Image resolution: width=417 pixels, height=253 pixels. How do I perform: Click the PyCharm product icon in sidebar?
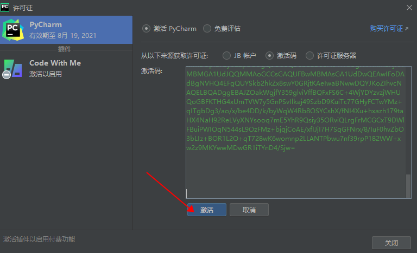(12, 29)
